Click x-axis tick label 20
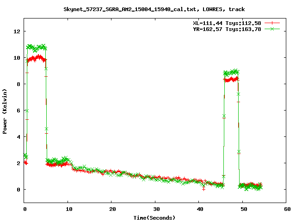296x222 pixels. tap(112, 209)
